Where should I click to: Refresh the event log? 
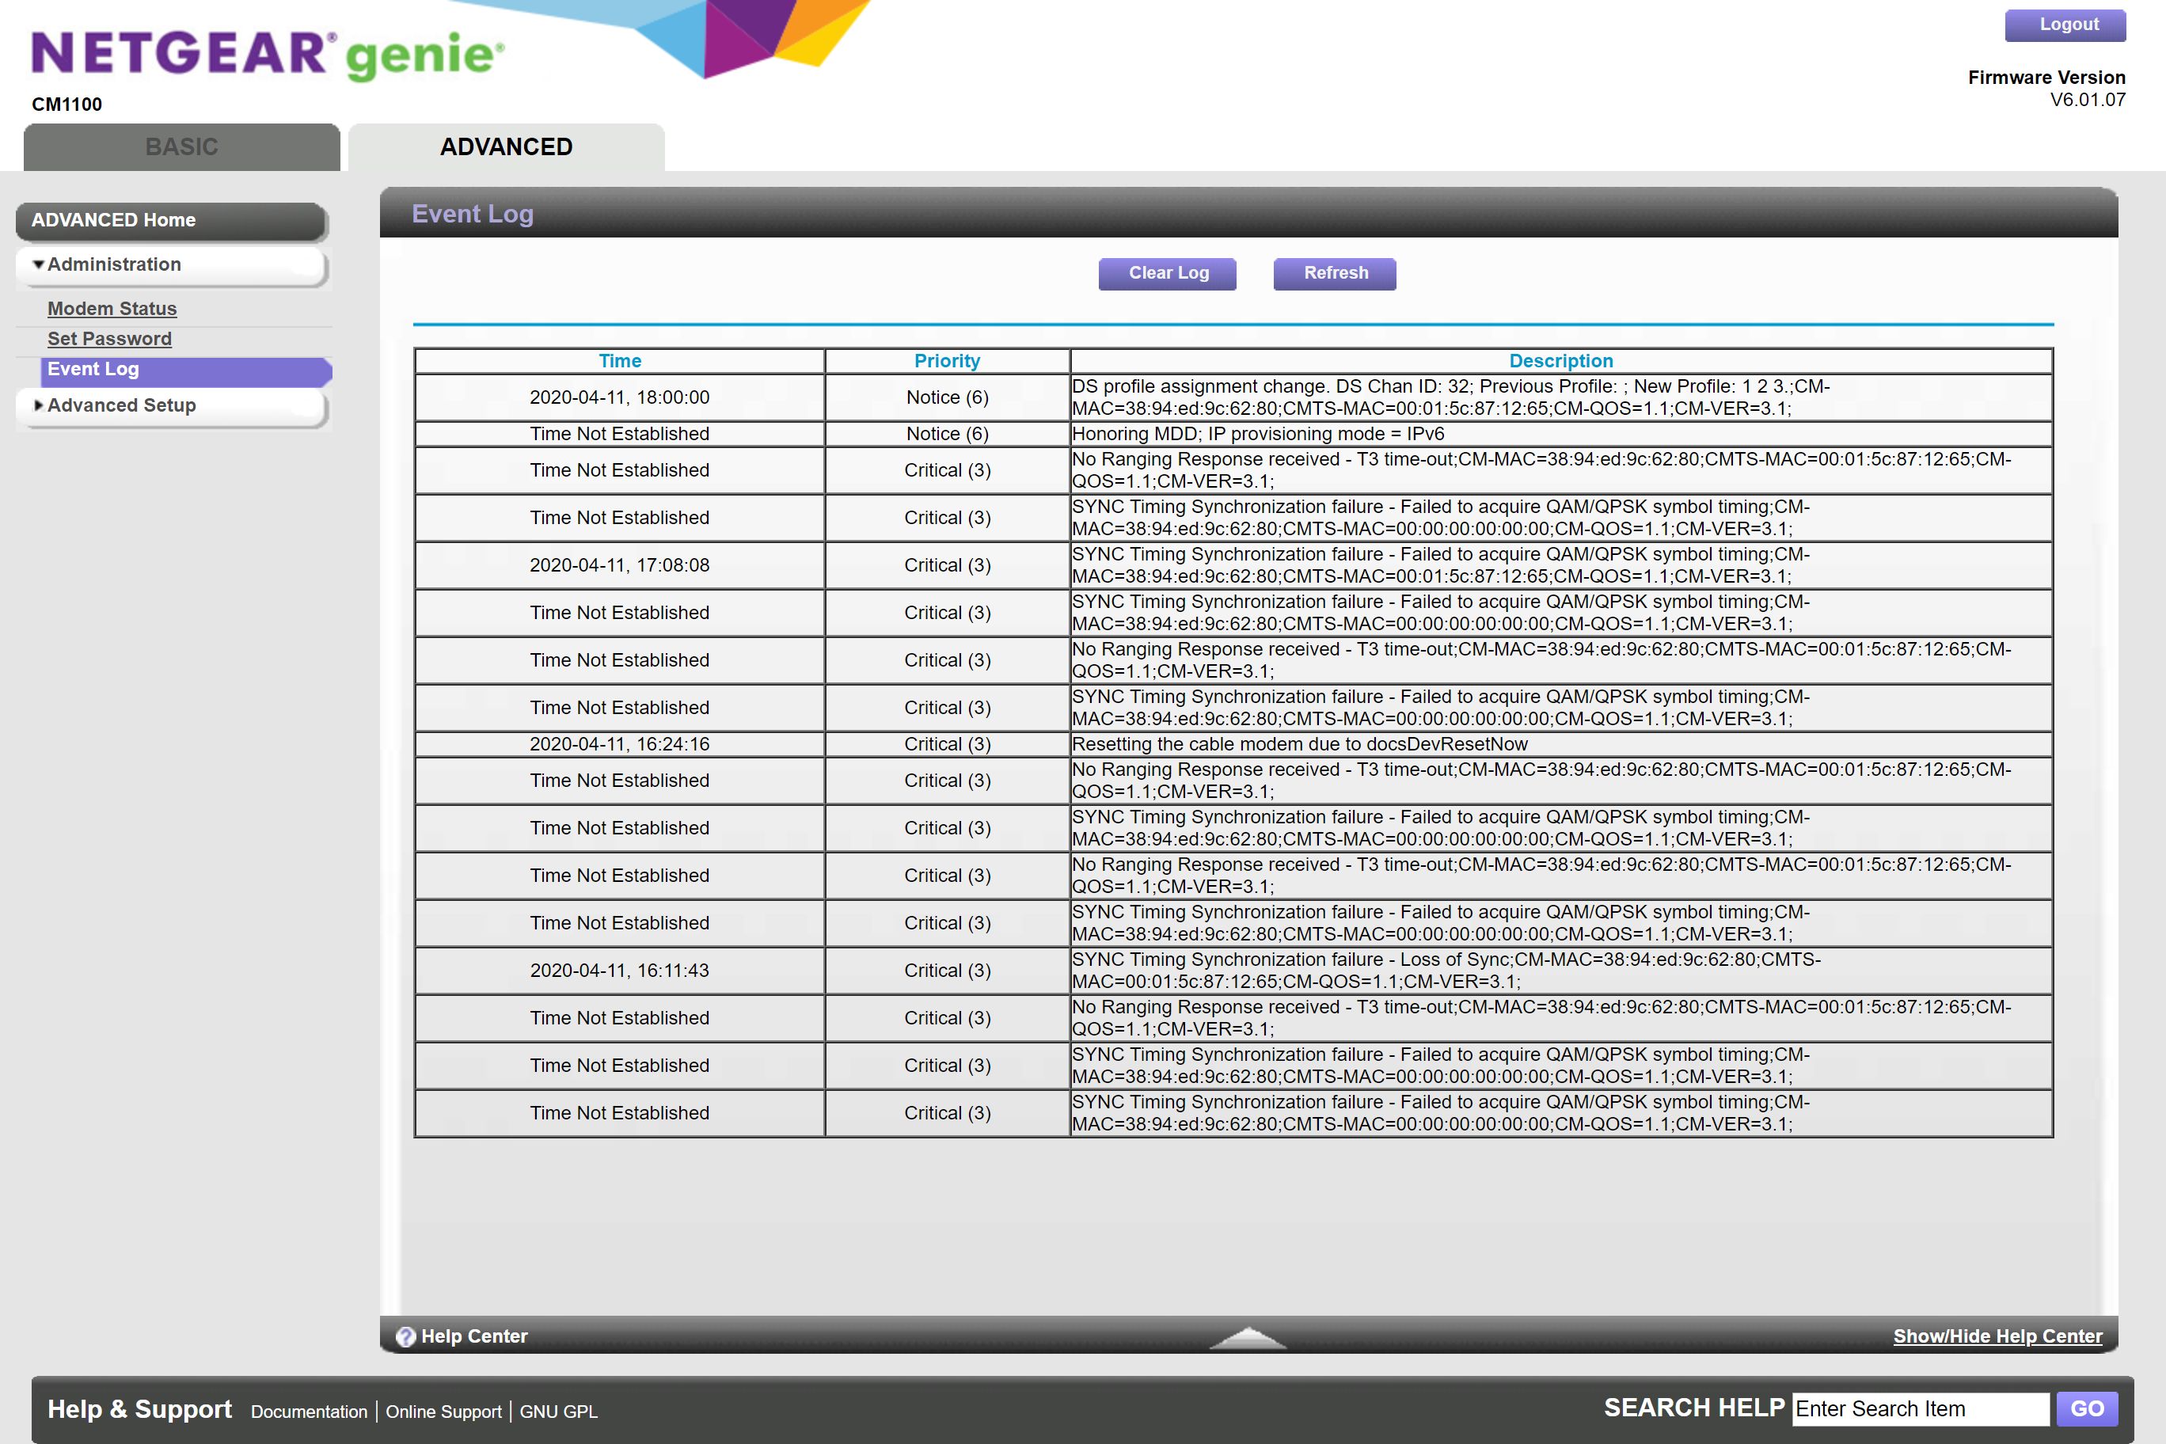(x=1335, y=273)
